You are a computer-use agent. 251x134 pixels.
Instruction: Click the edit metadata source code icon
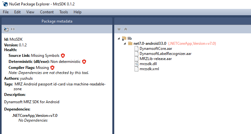pyautogui.click(x=13, y=29)
